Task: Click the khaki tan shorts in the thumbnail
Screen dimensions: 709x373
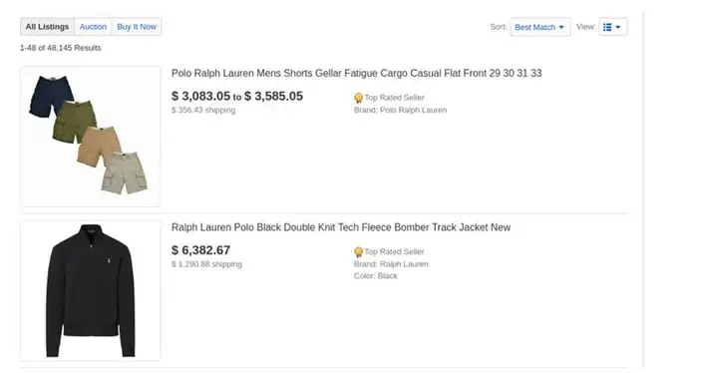Action: click(99, 147)
